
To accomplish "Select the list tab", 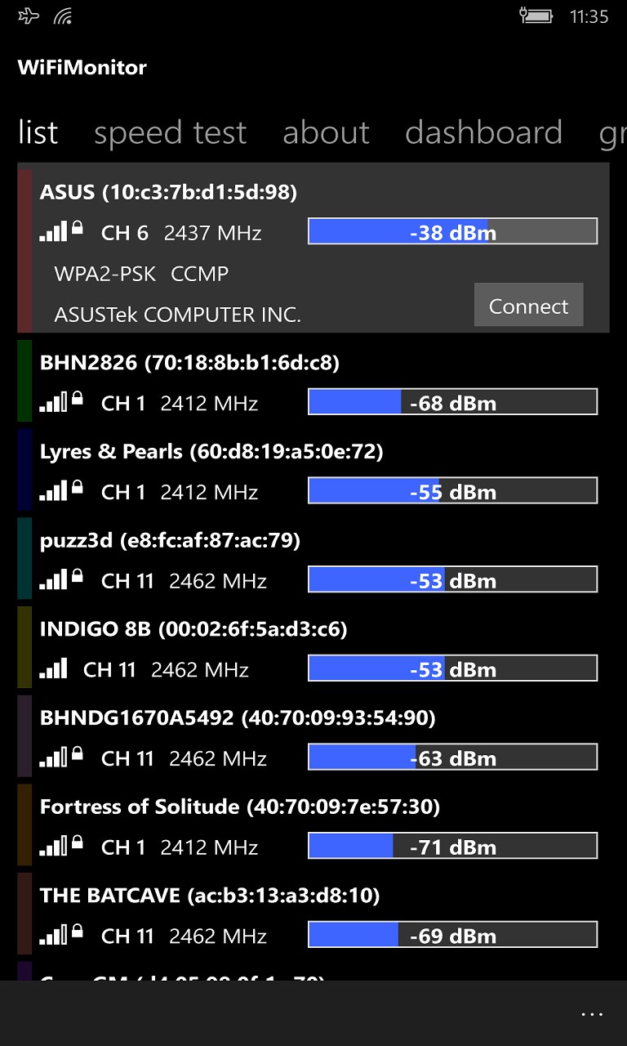I will pyautogui.click(x=38, y=132).
